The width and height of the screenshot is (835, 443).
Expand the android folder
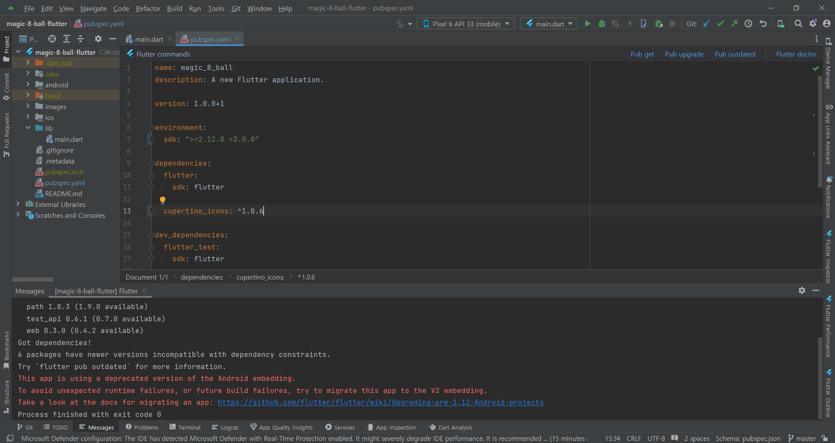tap(28, 84)
